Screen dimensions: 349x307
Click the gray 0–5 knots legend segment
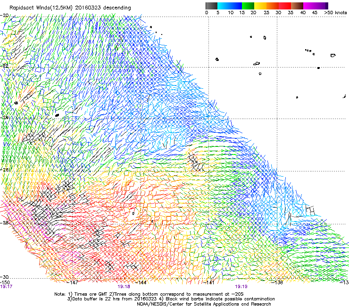point(211,6)
